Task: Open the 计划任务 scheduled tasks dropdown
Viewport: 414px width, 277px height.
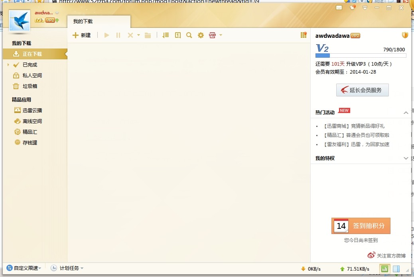Action: 67,268
